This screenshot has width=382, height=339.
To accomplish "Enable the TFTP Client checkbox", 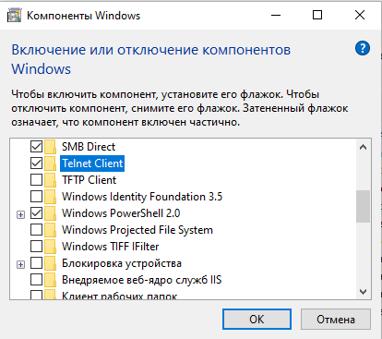I will (x=36, y=180).
